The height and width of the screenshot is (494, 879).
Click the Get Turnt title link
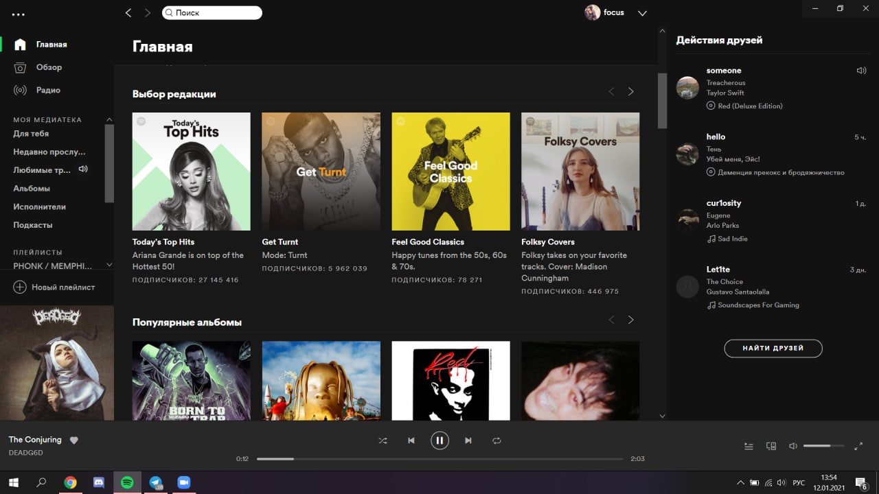coord(280,242)
